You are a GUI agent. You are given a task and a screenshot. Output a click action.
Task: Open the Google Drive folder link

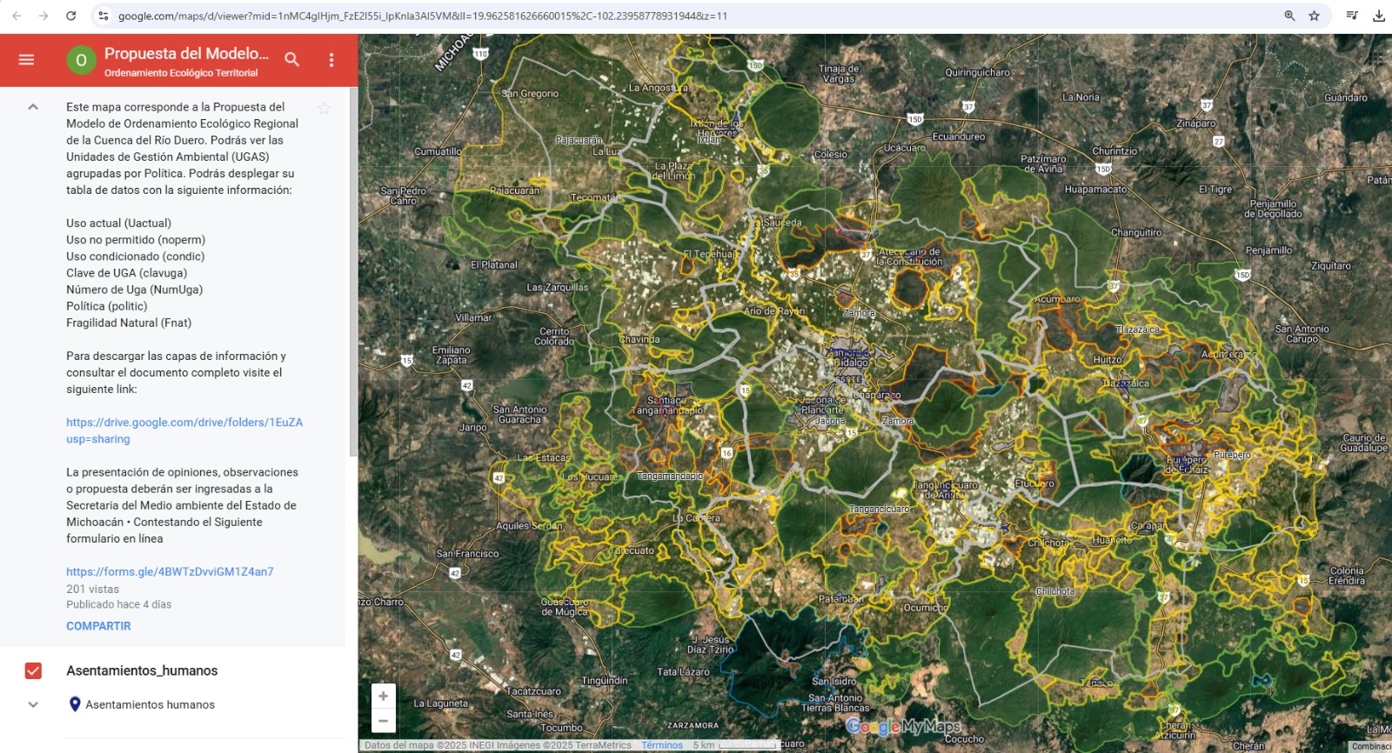pos(184,430)
